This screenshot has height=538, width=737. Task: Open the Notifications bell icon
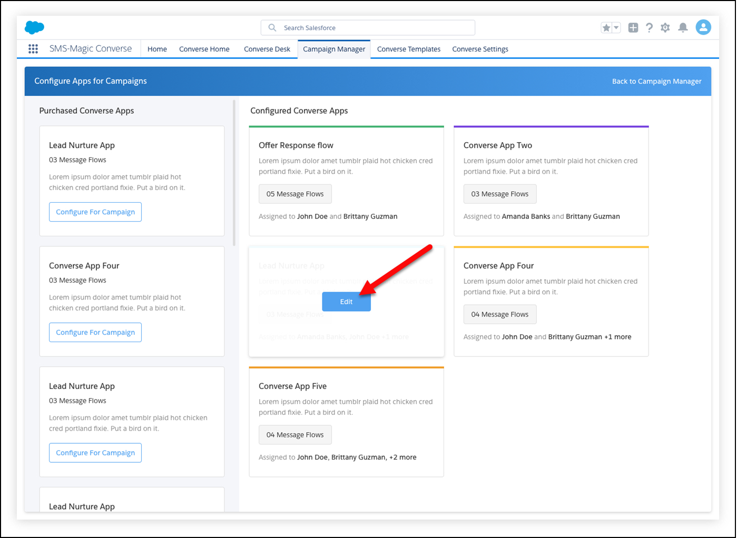pos(683,28)
